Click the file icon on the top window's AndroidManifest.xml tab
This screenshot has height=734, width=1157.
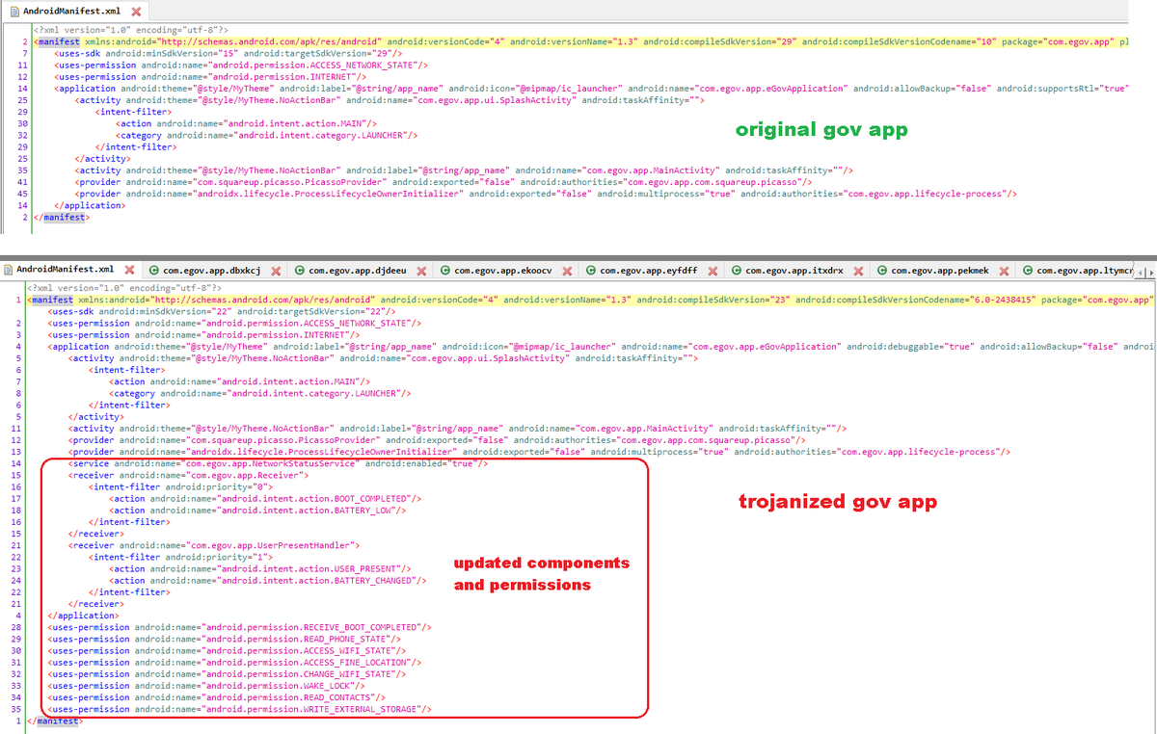13,11
